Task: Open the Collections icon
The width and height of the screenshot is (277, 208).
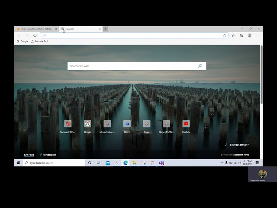Action: [x=242, y=36]
